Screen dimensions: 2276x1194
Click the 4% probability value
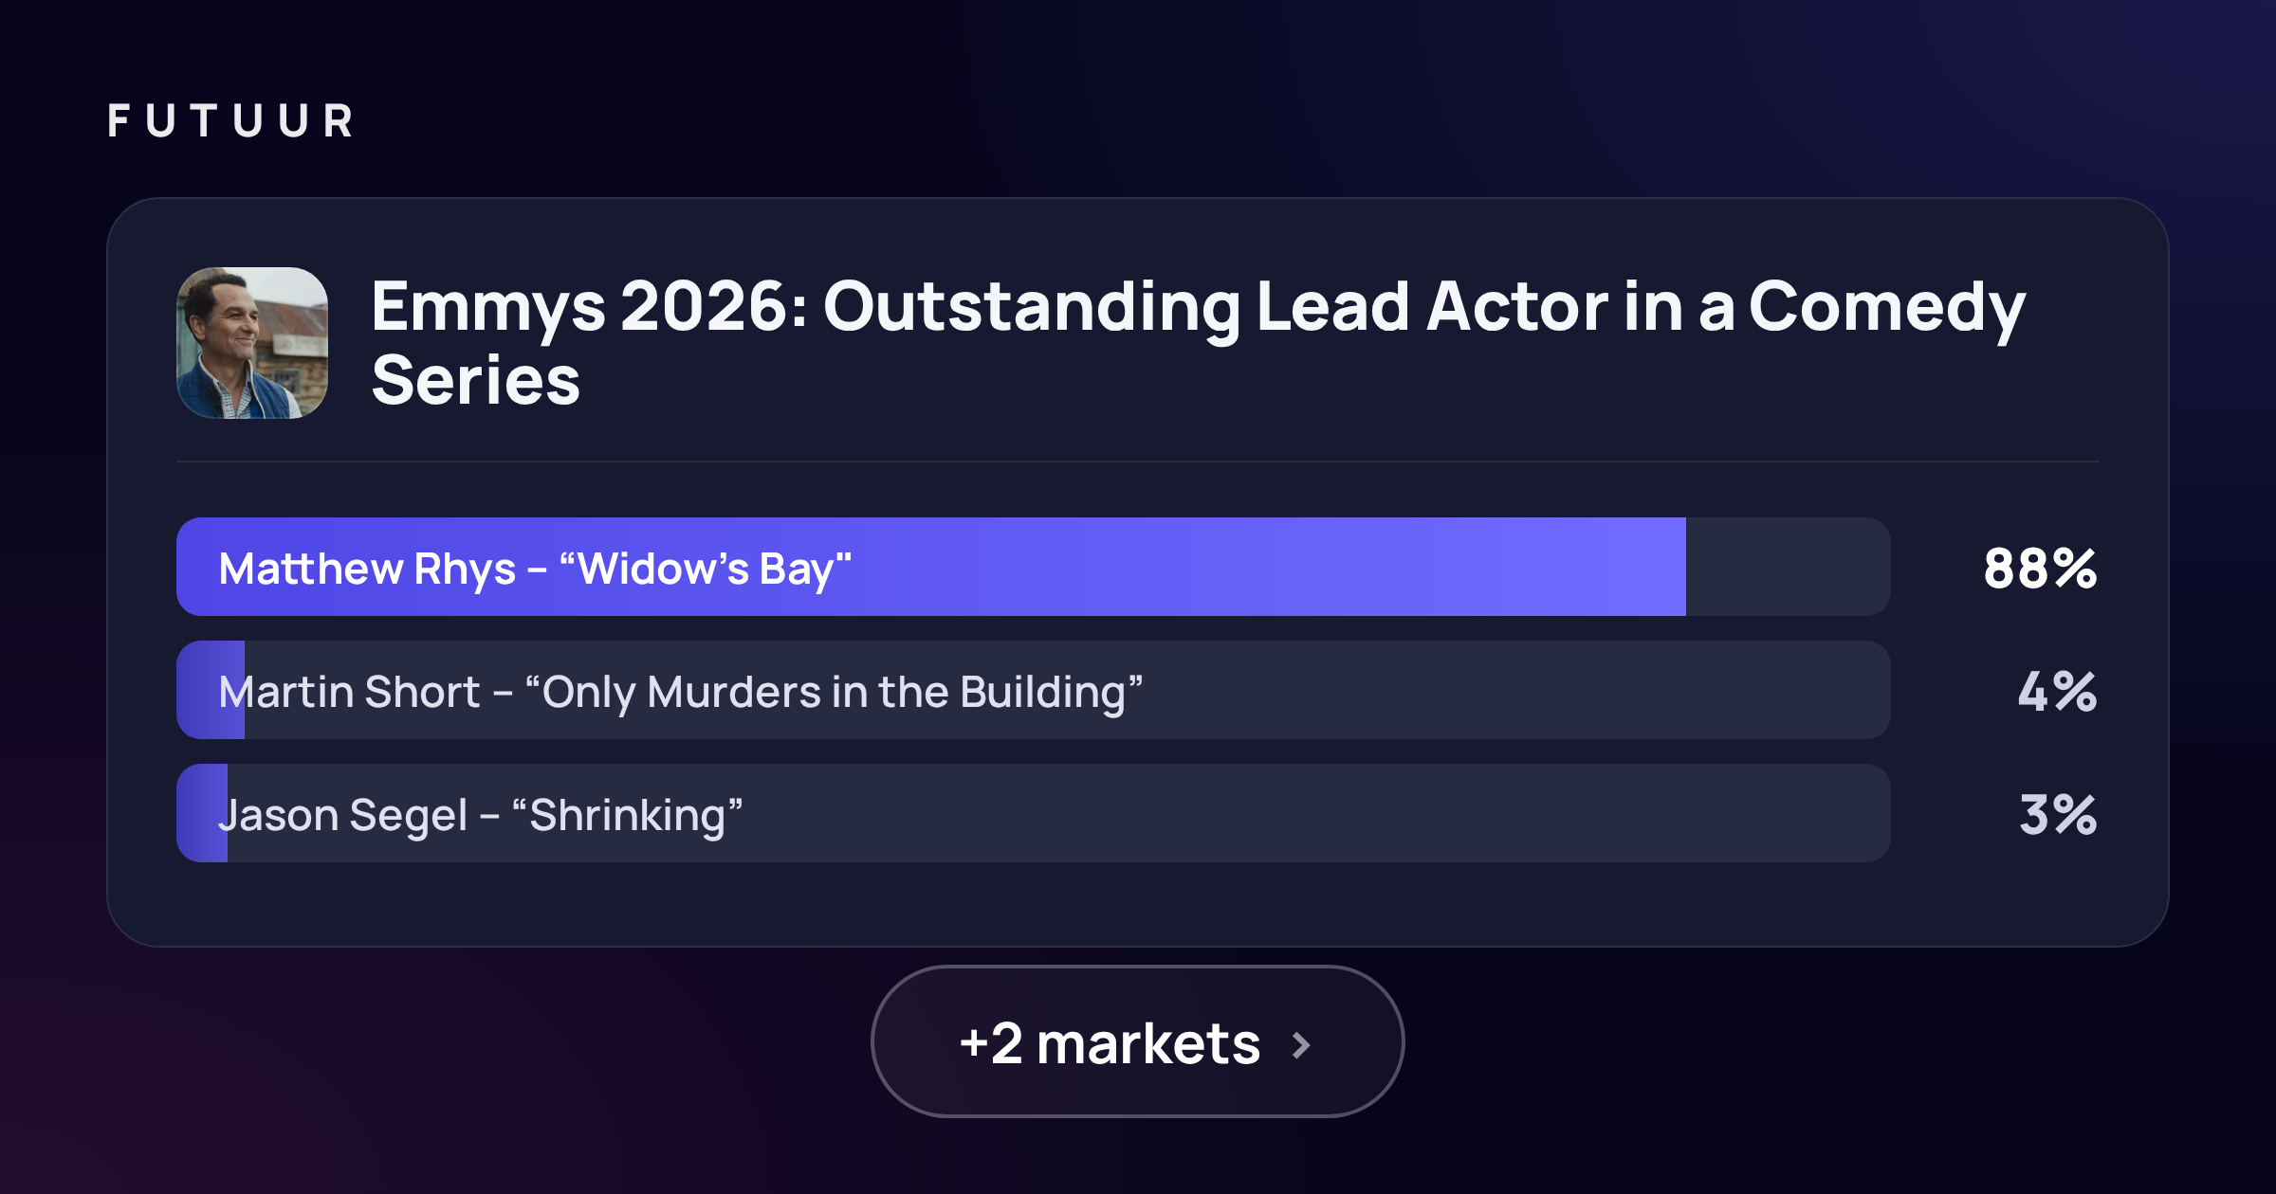click(2057, 692)
